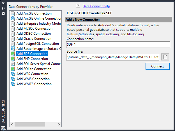Click the Connection name text field
This screenshot has width=175, height=131.
(x=118, y=45)
